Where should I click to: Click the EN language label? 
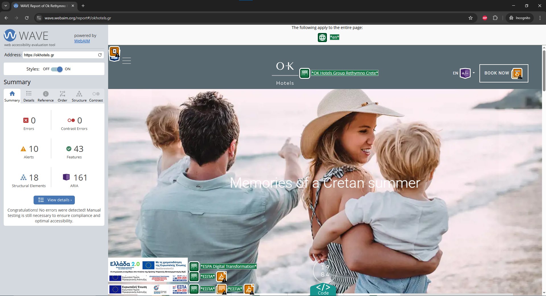(456, 73)
